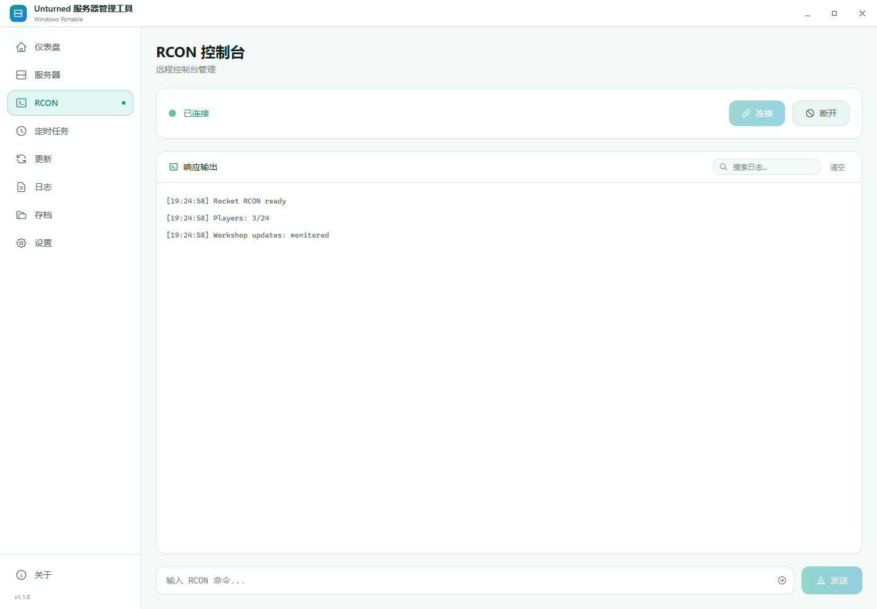This screenshot has width=877, height=609.
Task: Click the 连接 connect button
Action: click(x=757, y=113)
